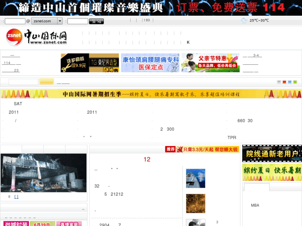Click the blue bracket icon below the photo
This screenshot has height=226, width=302.
pyautogui.click(x=17, y=197)
